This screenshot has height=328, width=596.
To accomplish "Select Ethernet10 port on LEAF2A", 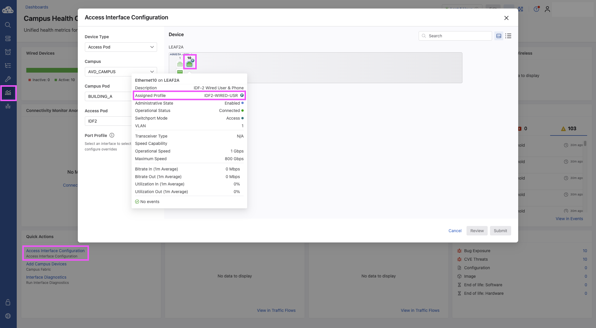I will (x=189, y=63).
